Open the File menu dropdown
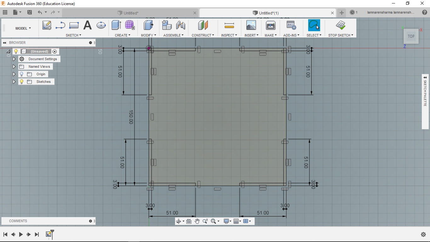This screenshot has height=242, width=430. pos(17,12)
